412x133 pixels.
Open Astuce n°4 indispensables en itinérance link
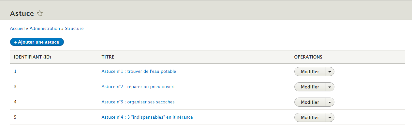[x=147, y=117]
